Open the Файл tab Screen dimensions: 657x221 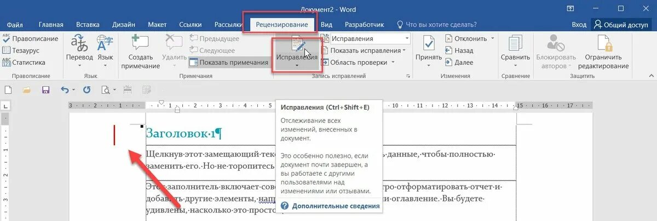(15, 25)
